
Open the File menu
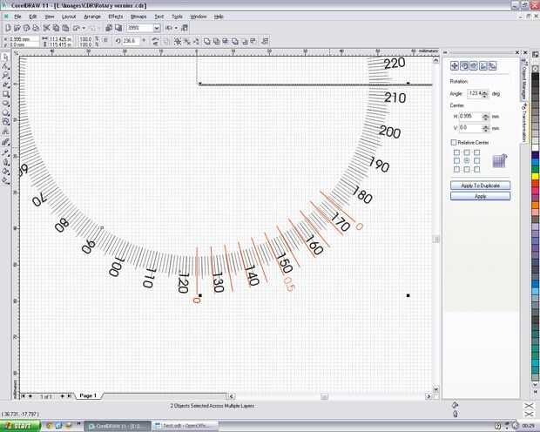click(17, 17)
